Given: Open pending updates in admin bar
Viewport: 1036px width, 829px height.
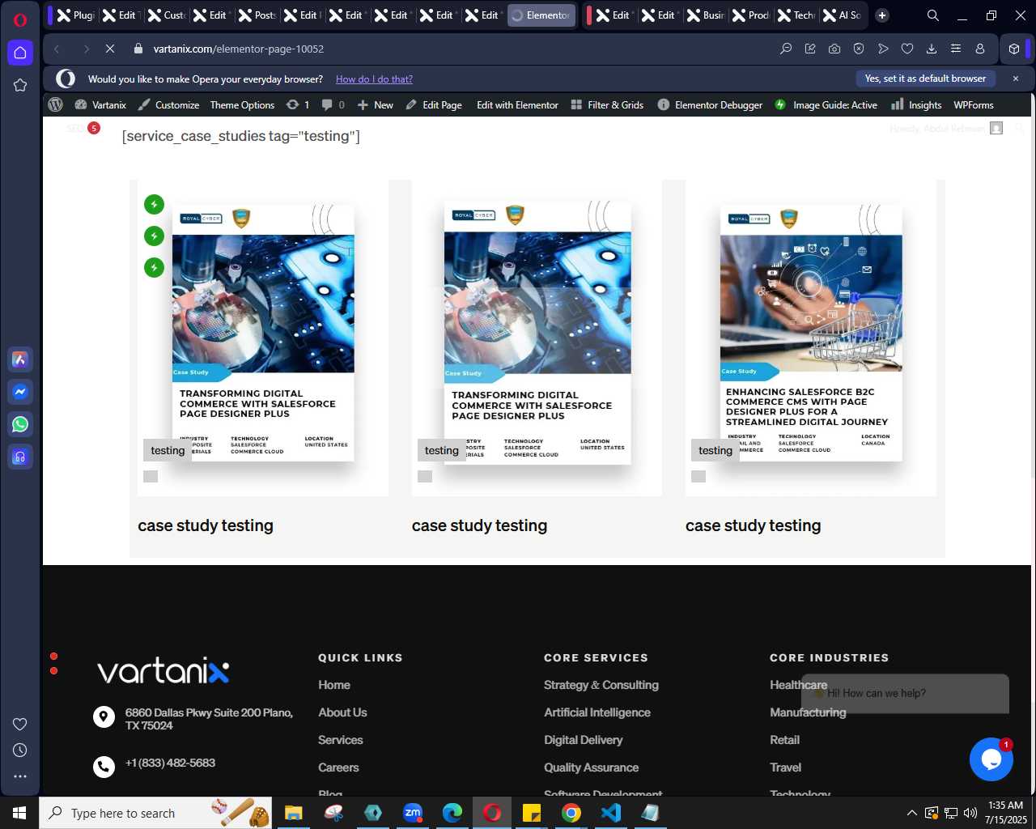Looking at the screenshot, I should pyautogui.click(x=297, y=104).
